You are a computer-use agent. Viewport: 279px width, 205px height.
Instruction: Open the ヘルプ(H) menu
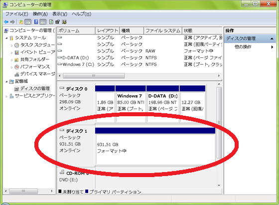[x=82, y=14]
